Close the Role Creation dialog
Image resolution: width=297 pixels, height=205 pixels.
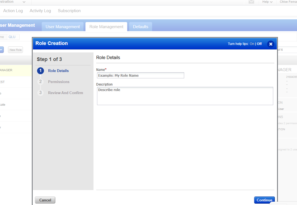[x=271, y=44]
